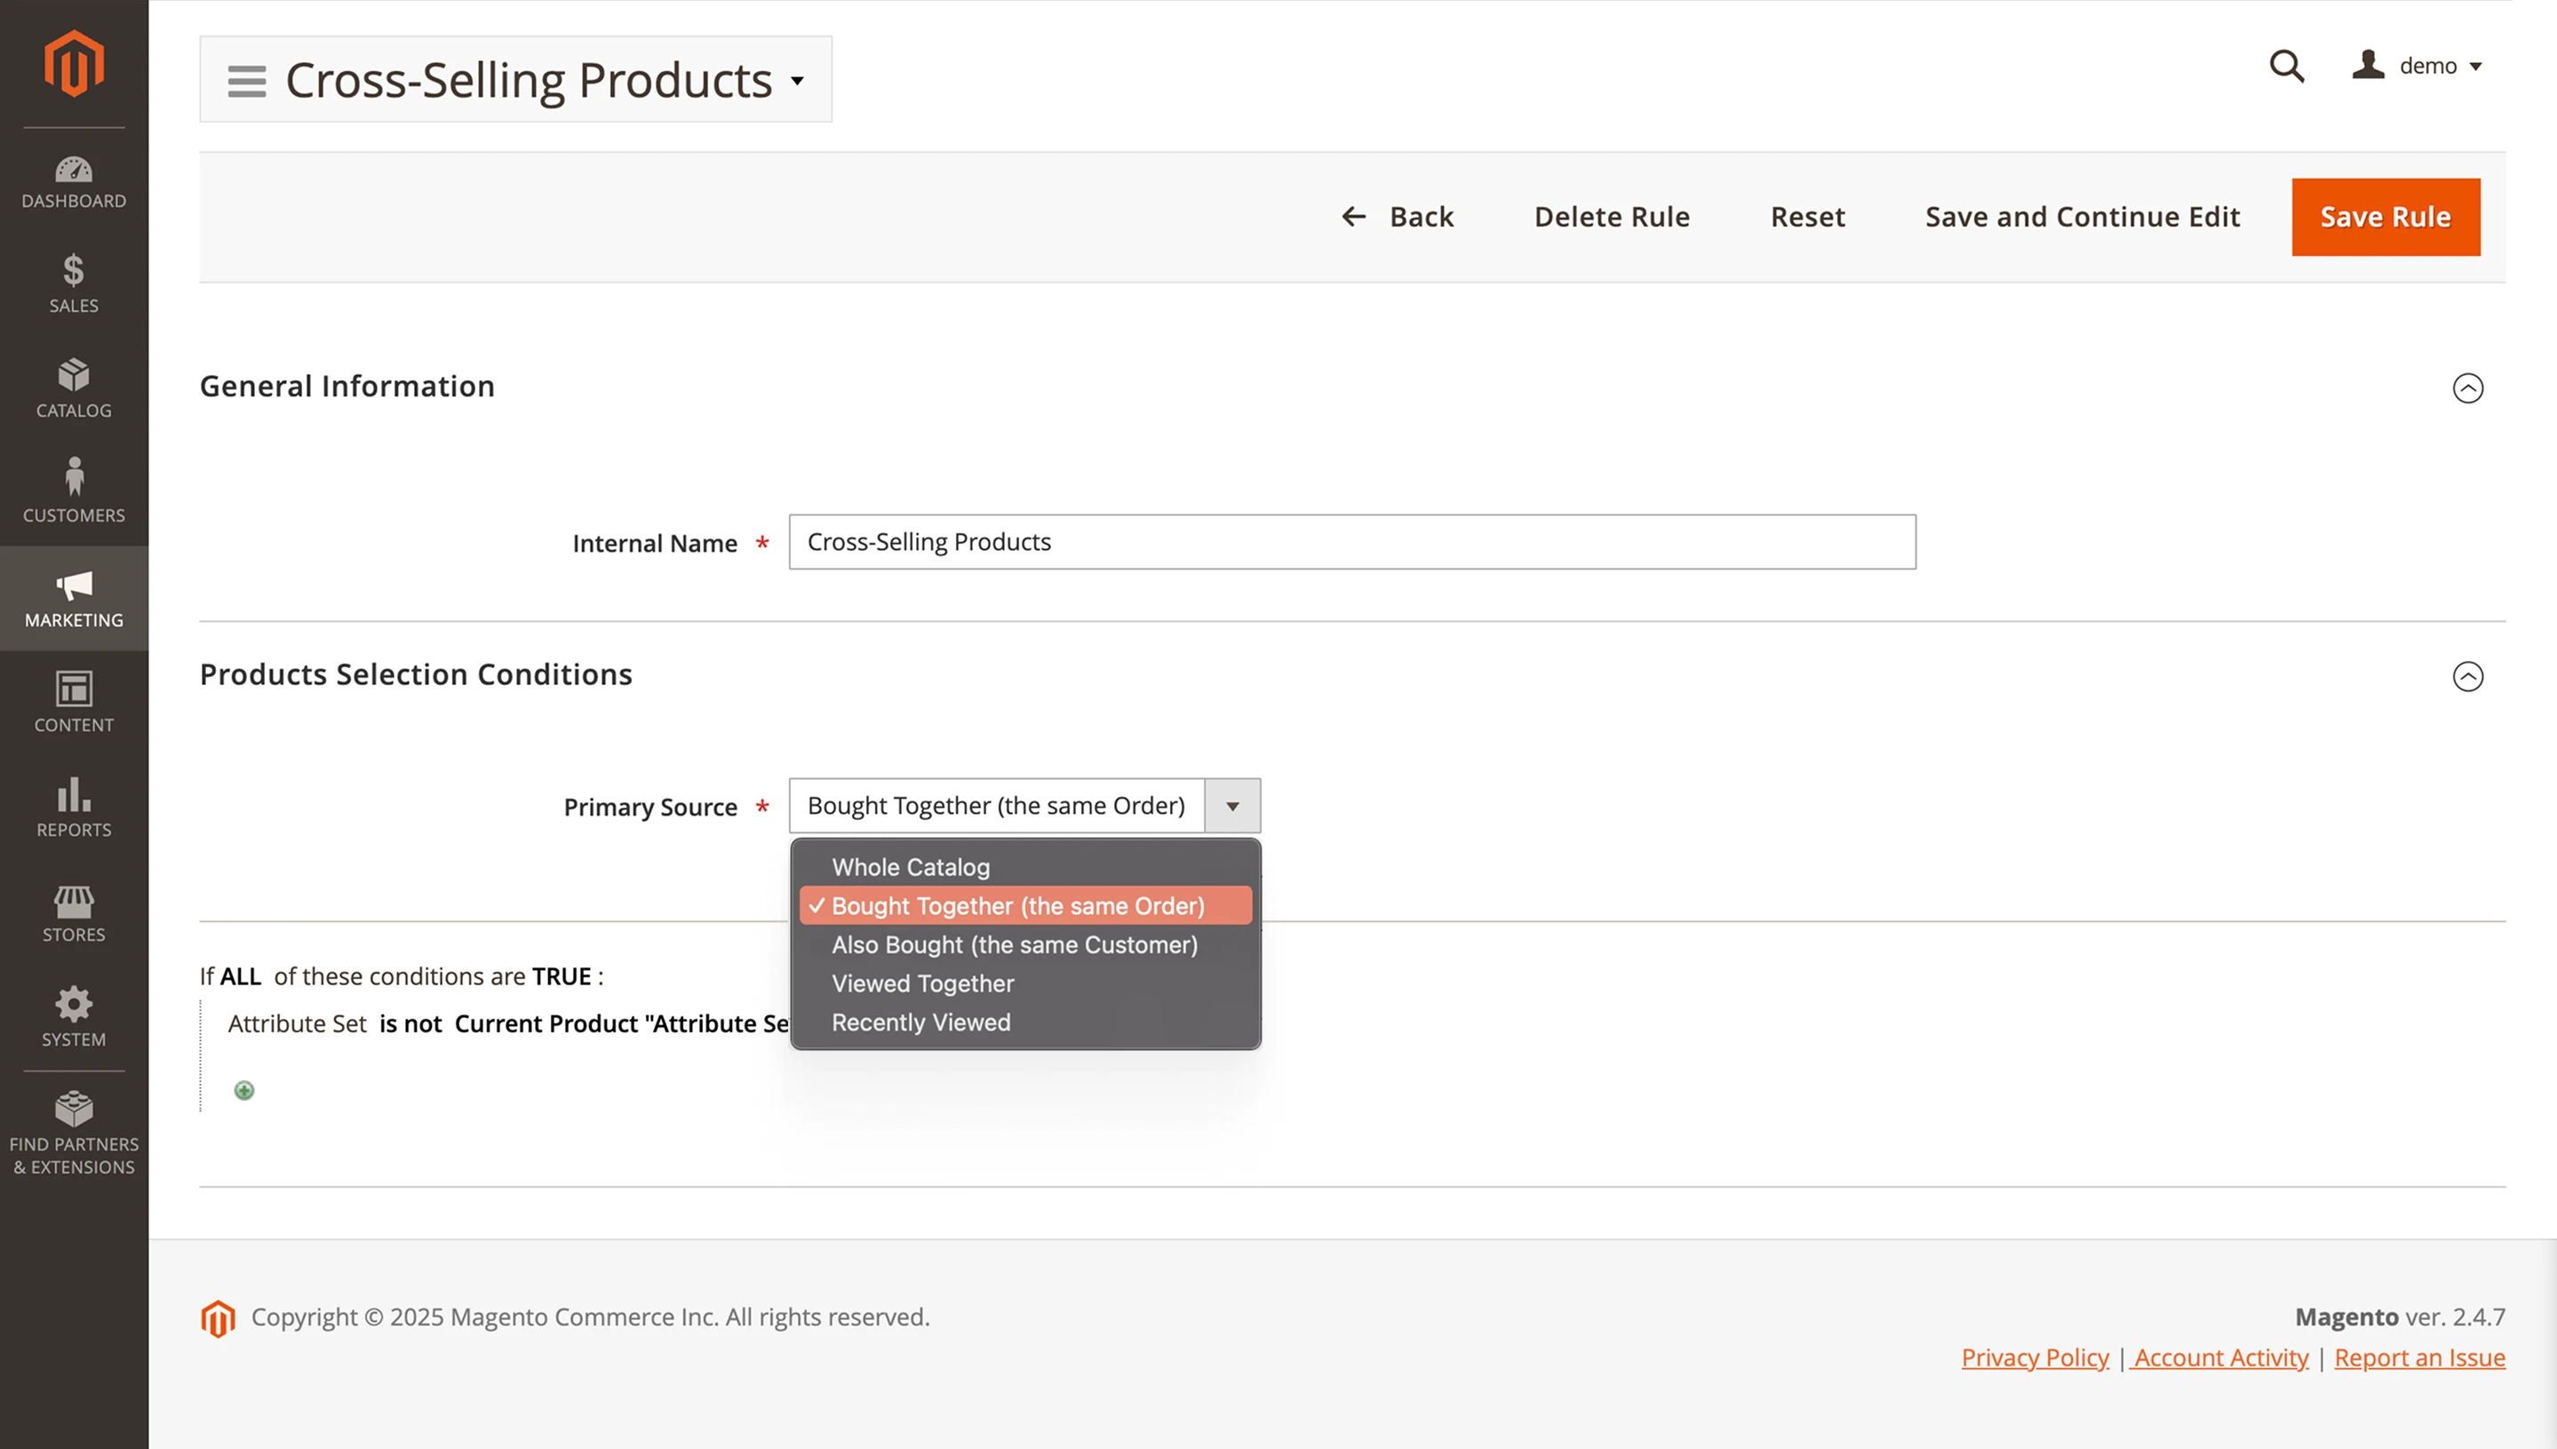The image size is (2557, 1449).
Task: Collapse the General Information section
Action: click(x=2468, y=390)
